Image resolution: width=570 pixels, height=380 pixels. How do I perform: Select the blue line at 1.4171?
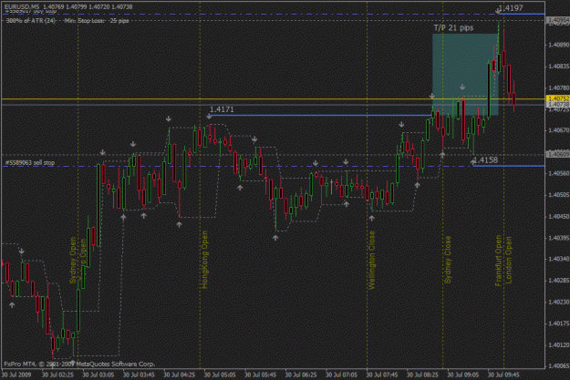(x=321, y=115)
